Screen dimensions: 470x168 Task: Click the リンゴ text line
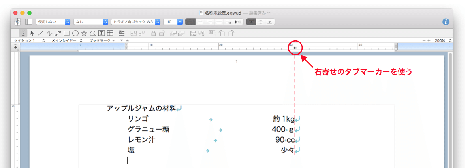pos(138,119)
